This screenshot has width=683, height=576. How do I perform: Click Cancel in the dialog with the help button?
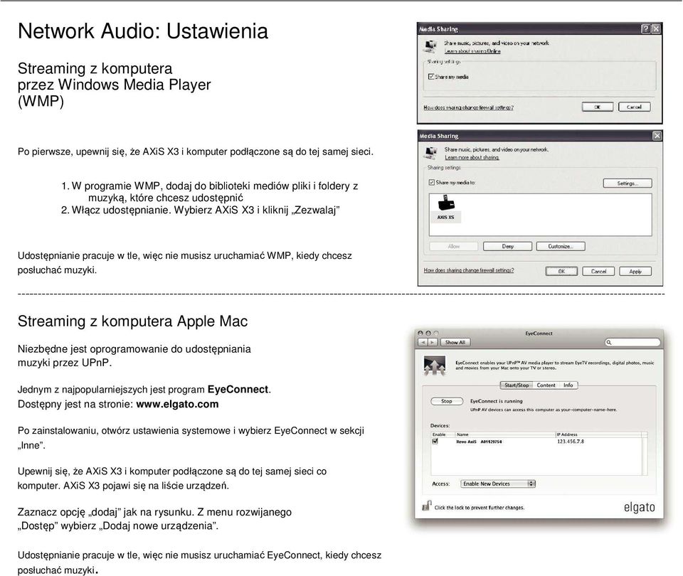tap(634, 107)
